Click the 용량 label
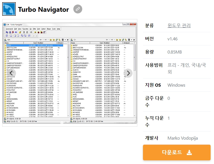The height and width of the screenshot is (164, 214). [x=149, y=52]
